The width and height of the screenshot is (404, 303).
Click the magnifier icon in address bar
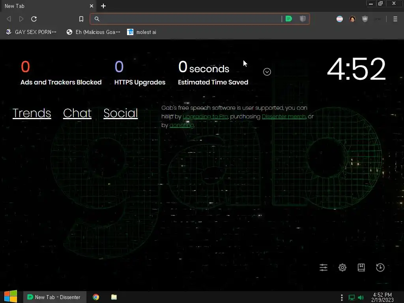97,19
